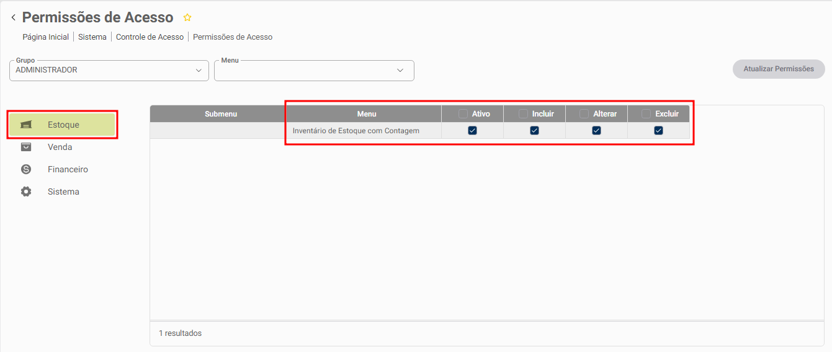
Task: Go to Página Inicial breadcrumb link
Action: point(46,37)
